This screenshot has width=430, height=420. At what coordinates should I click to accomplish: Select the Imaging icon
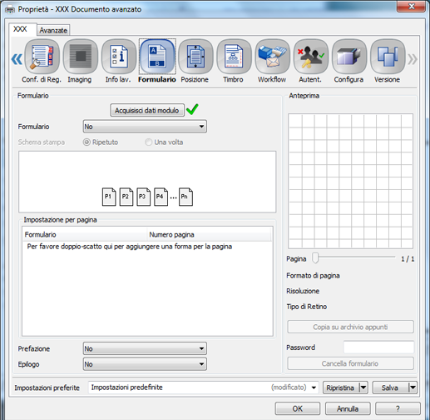point(81,57)
